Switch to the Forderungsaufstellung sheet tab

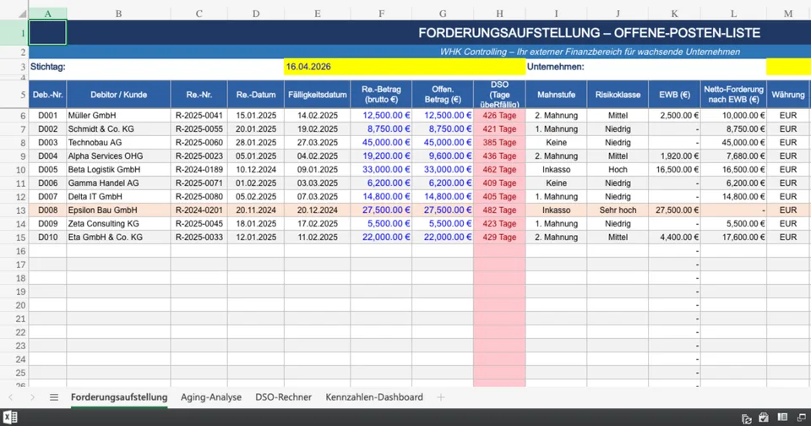click(119, 397)
